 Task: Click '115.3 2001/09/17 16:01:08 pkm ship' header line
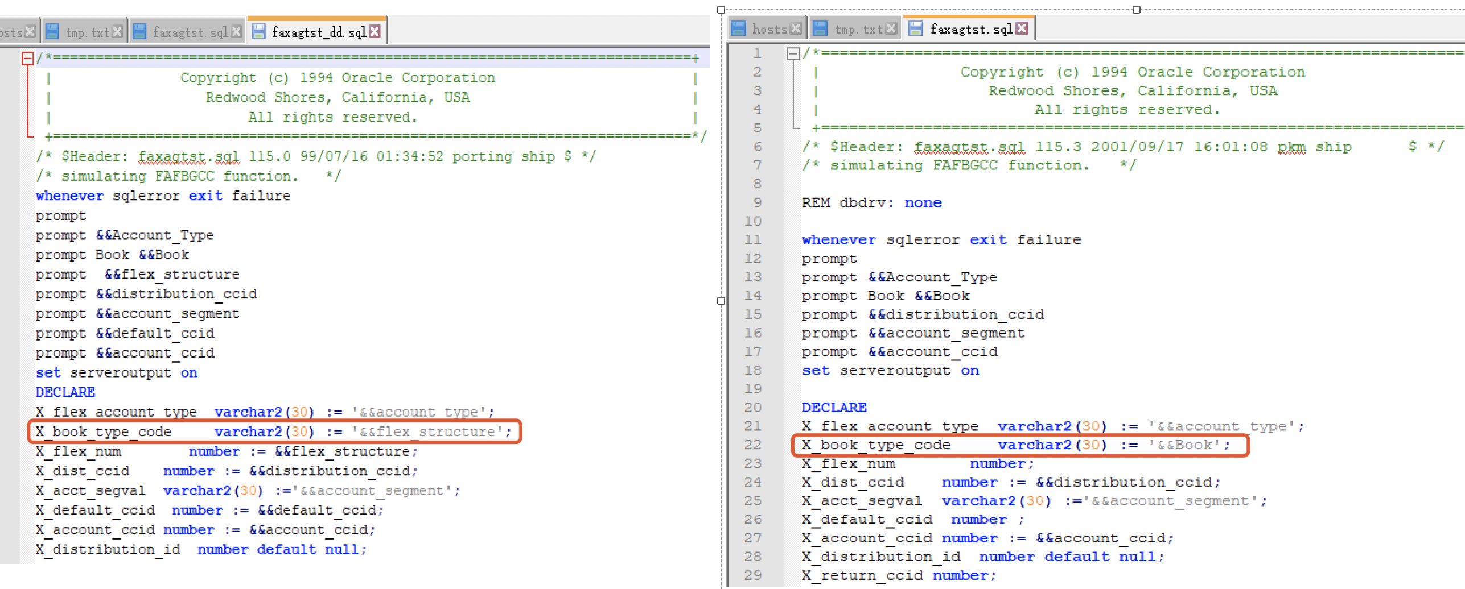[1123, 147]
